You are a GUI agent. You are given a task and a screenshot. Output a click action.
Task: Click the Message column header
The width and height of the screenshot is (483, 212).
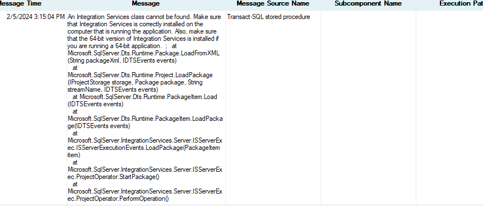[146, 4]
